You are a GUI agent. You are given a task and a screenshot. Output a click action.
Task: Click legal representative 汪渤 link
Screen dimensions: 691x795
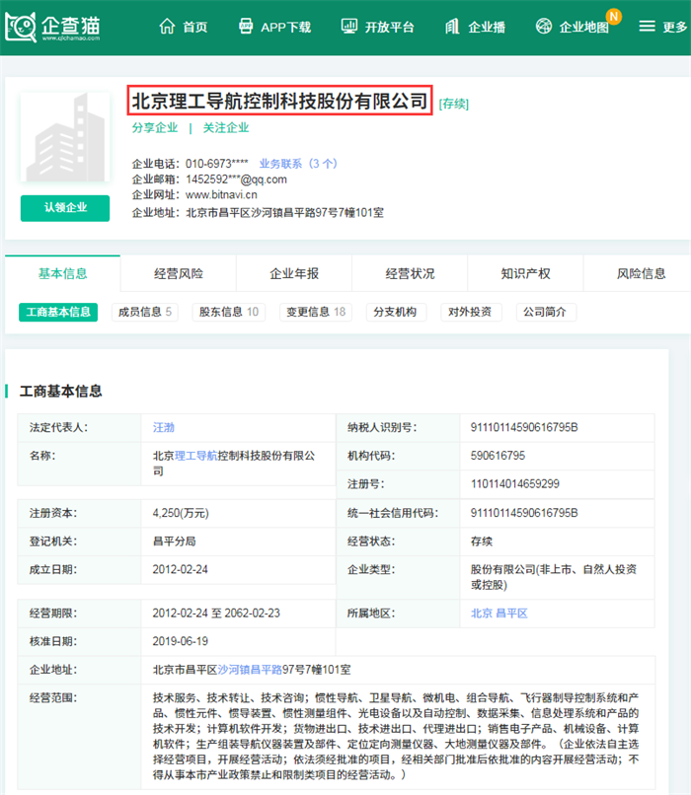point(163,427)
